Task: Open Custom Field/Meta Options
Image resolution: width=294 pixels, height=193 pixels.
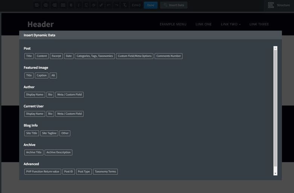Action: point(135,56)
